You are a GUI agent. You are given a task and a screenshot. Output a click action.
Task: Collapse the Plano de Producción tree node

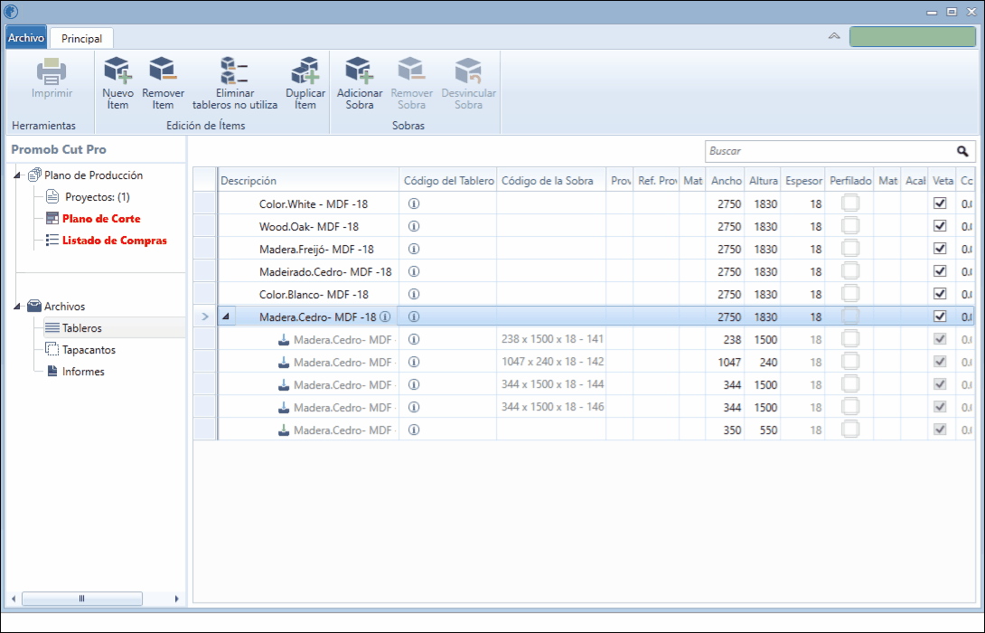click(x=17, y=175)
